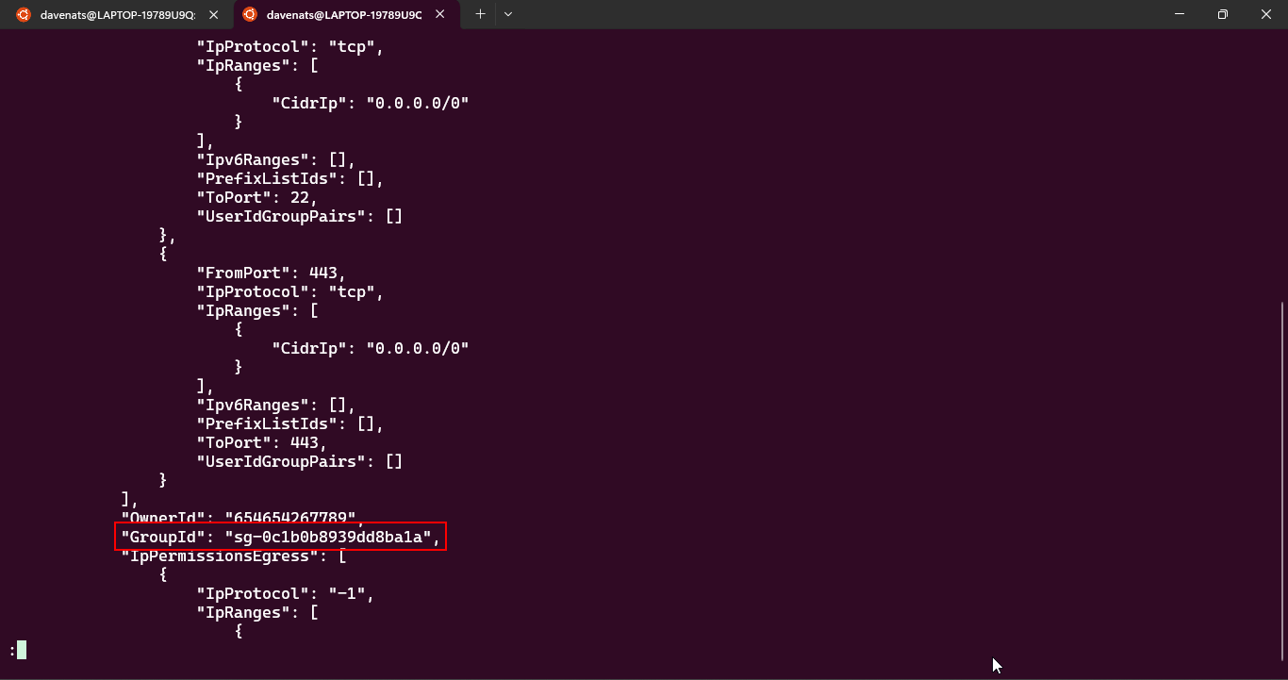Screen dimensions: 1288x680
Task: Click the "IpProtocol": "-1" line
Action: [x=285, y=594]
